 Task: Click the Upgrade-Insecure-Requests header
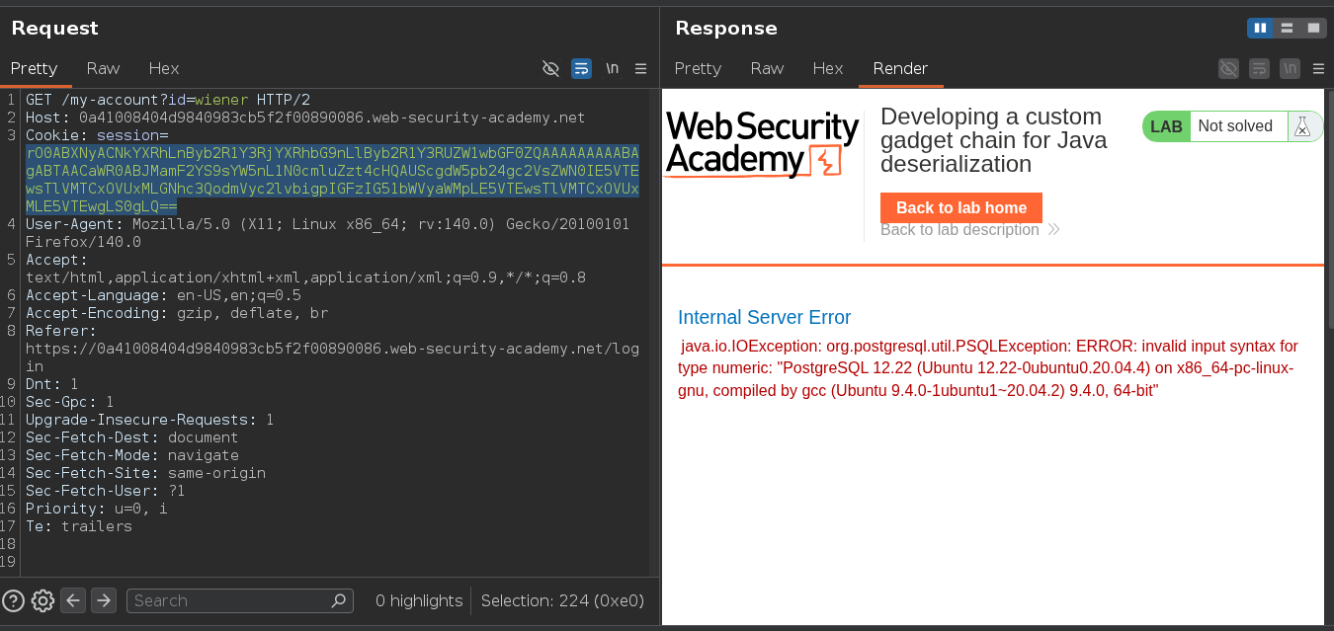(149, 420)
